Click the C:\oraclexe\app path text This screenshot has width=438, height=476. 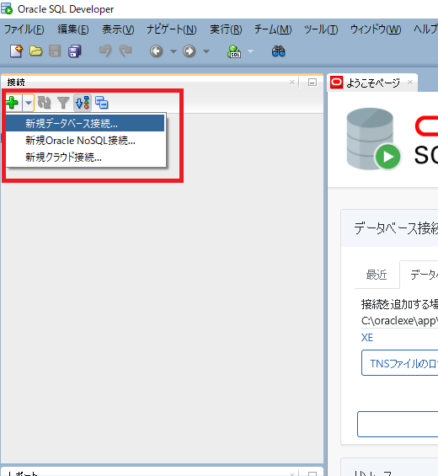click(x=399, y=321)
